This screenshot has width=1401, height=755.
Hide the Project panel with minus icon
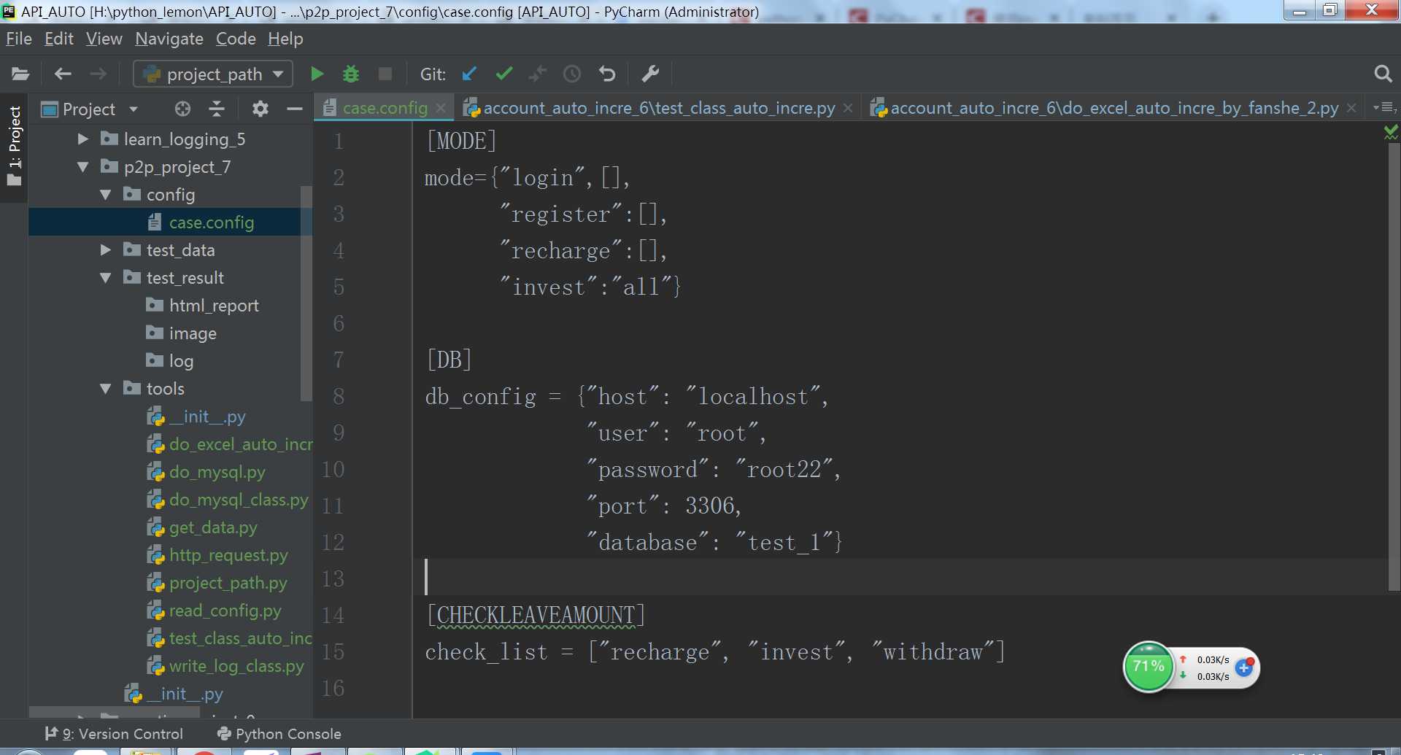(295, 109)
